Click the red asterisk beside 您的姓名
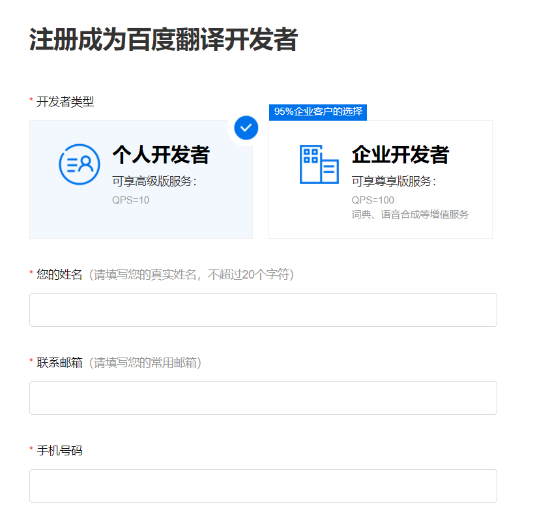552x518 pixels. (30, 273)
